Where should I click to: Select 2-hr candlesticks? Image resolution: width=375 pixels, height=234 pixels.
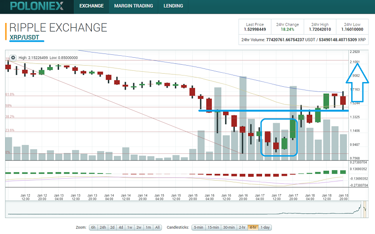(x=242, y=227)
